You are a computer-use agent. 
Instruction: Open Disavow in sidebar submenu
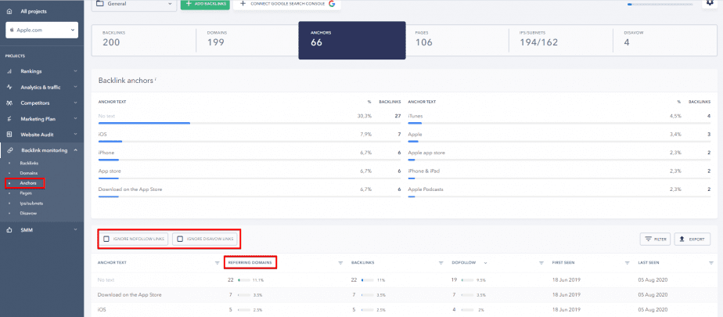[28, 213]
